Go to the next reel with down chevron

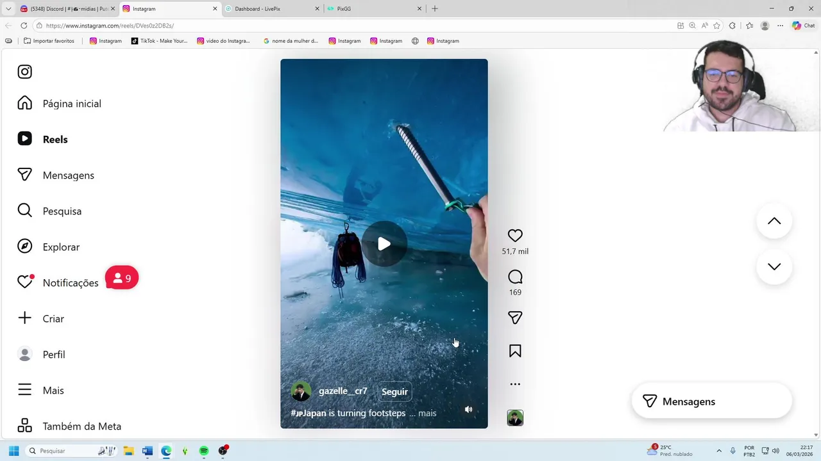tap(774, 266)
